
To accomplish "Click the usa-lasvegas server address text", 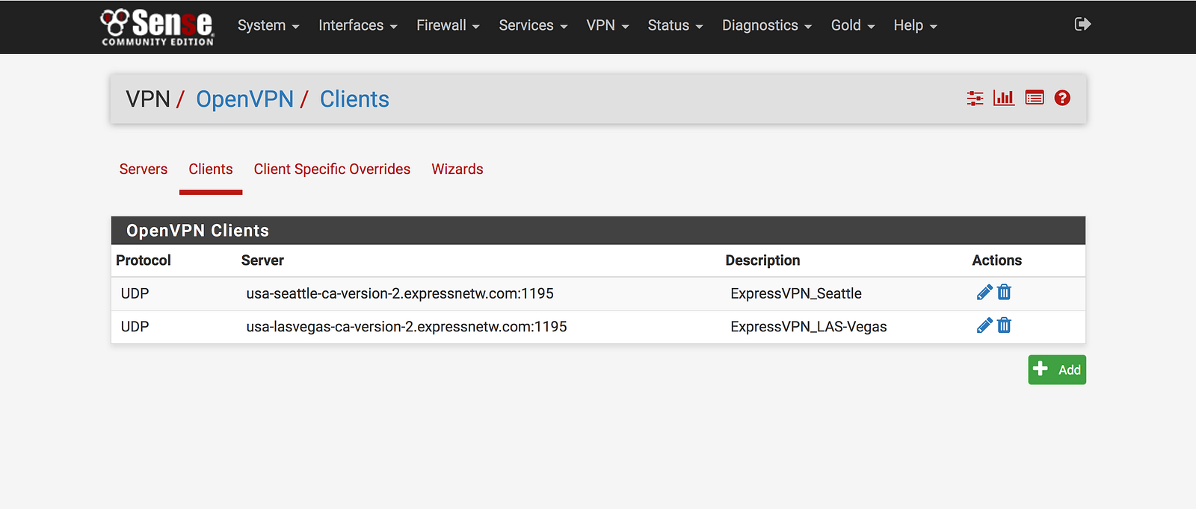I will tap(407, 326).
